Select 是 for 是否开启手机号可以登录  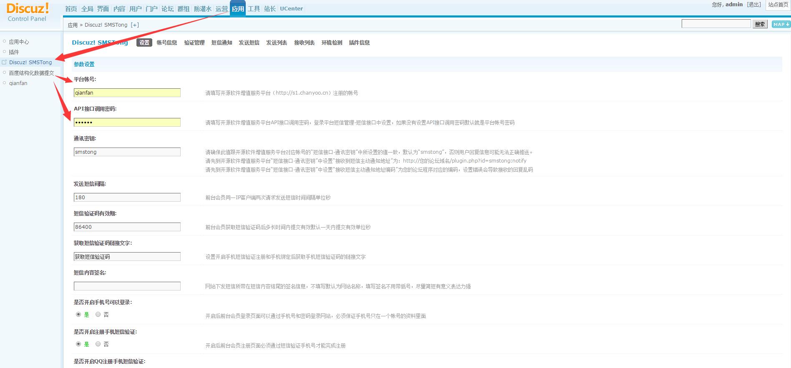pos(78,315)
